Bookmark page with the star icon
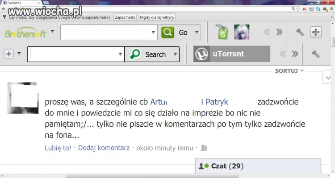 click(x=298, y=9)
